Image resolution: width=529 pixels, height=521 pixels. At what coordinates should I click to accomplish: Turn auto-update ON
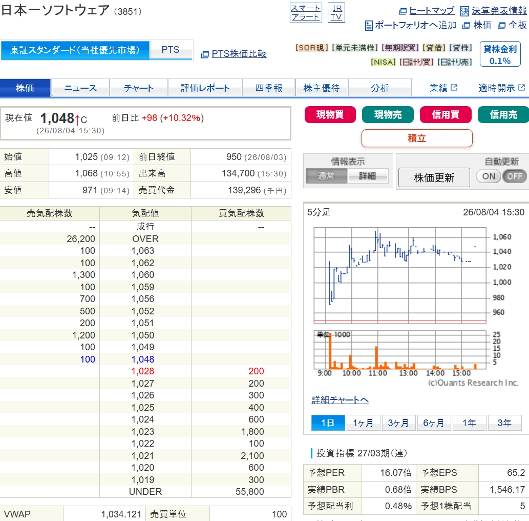pyautogui.click(x=489, y=176)
